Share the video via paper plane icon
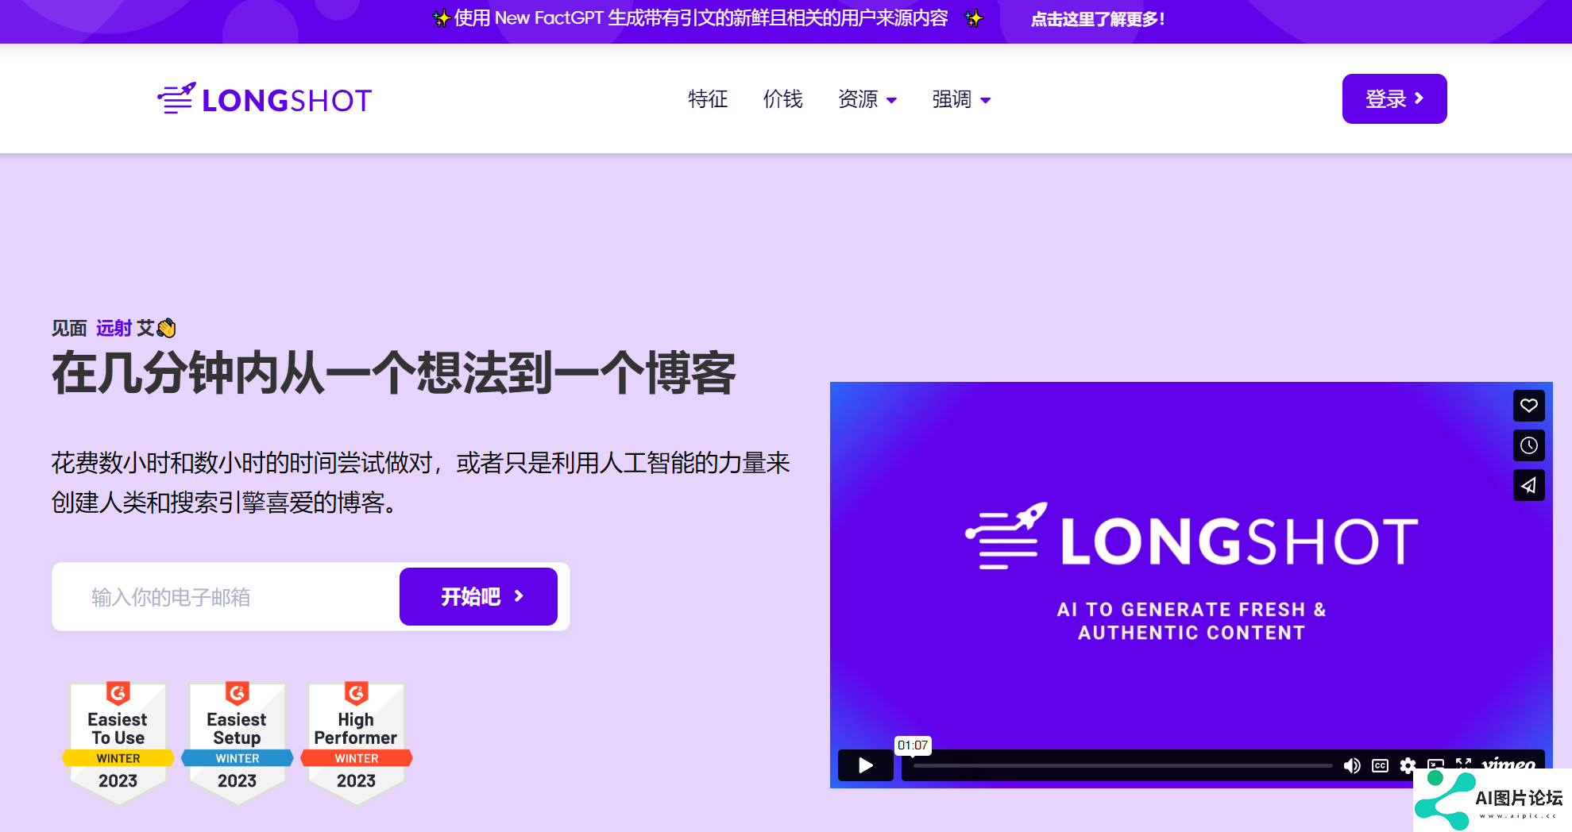 click(x=1528, y=485)
